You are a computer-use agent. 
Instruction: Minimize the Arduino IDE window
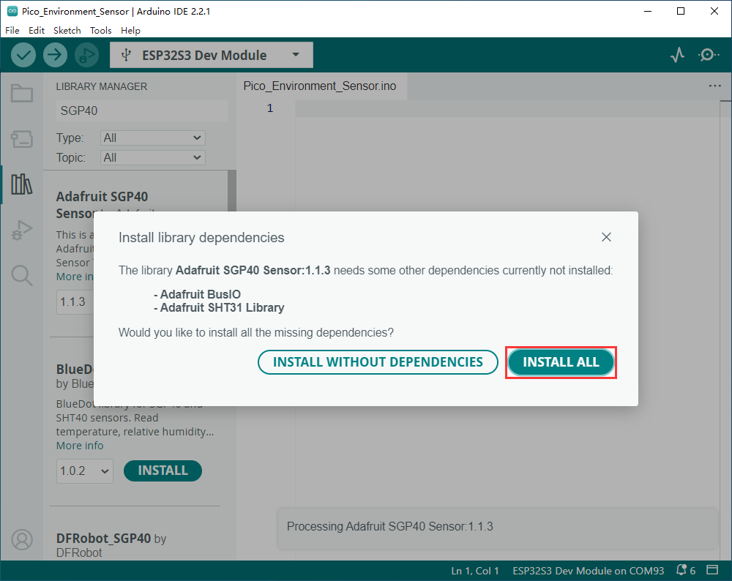pyautogui.click(x=648, y=11)
